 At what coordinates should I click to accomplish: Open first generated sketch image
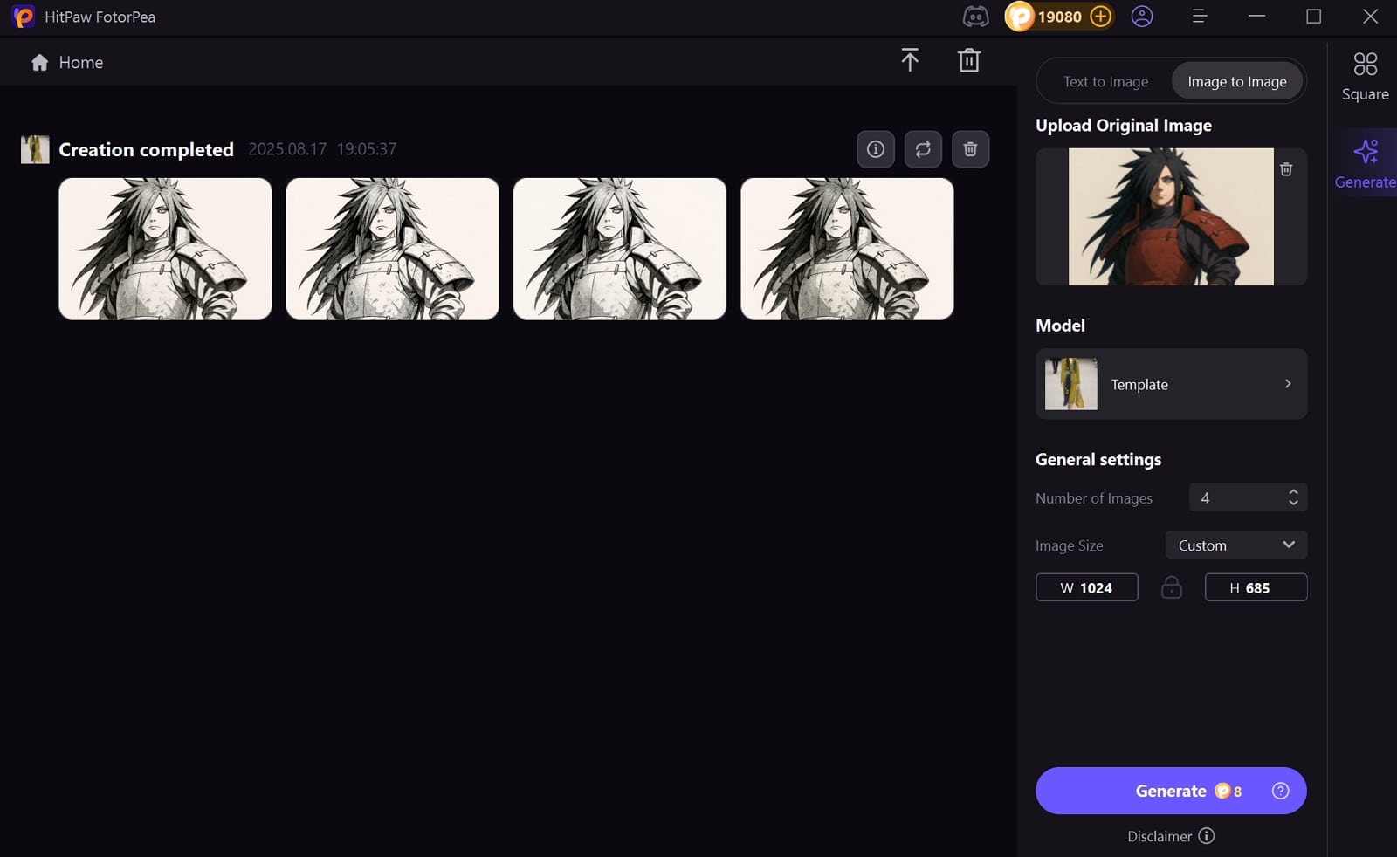pos(165,249)
